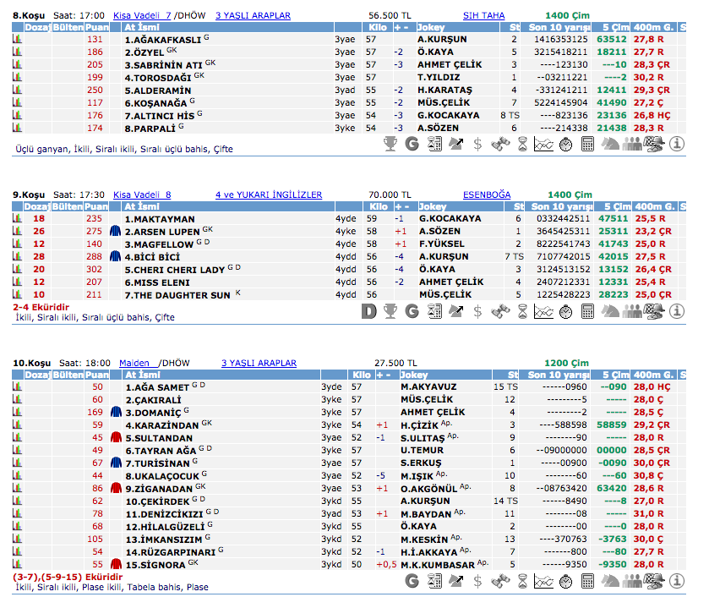Follow the ESENBOĞA link in race 9
The width and height of the screenshot is (709, 608).
[487, 194]
